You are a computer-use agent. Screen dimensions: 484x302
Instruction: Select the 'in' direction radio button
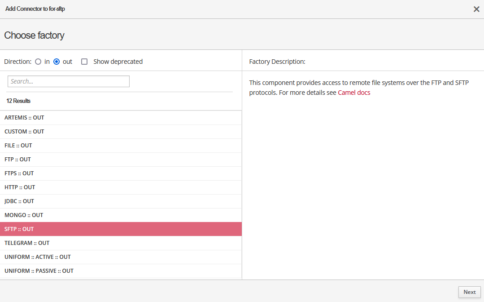point(38,62)
